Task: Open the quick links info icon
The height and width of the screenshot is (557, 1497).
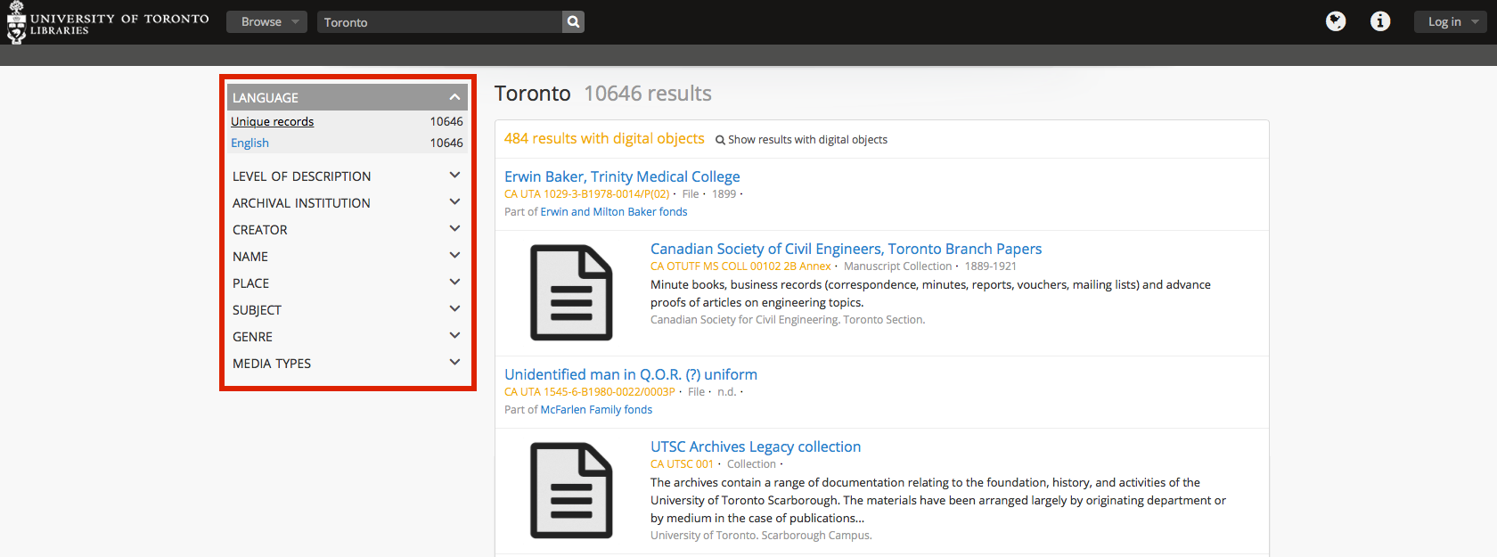Action: pyautogui.click(x=1380, y=21)
